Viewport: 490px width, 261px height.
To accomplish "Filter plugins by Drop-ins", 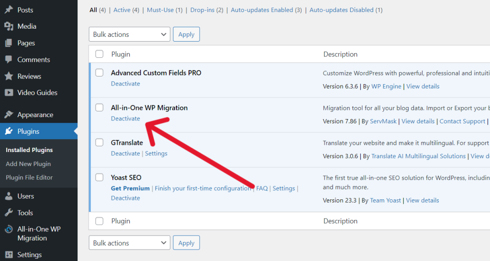I will coord(207,10).
